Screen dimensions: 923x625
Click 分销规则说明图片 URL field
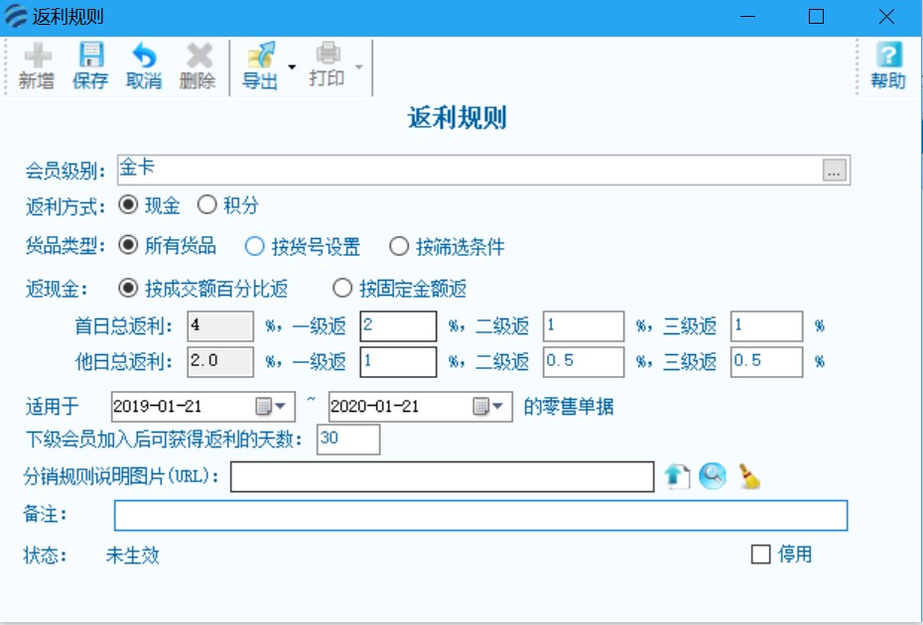click(442, 477)
